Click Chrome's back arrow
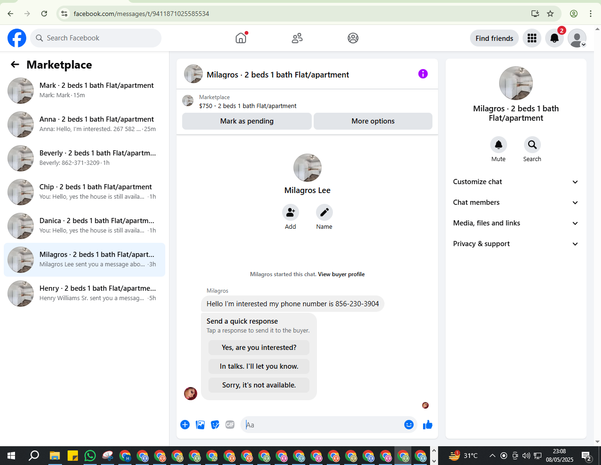 coord(10,14)
